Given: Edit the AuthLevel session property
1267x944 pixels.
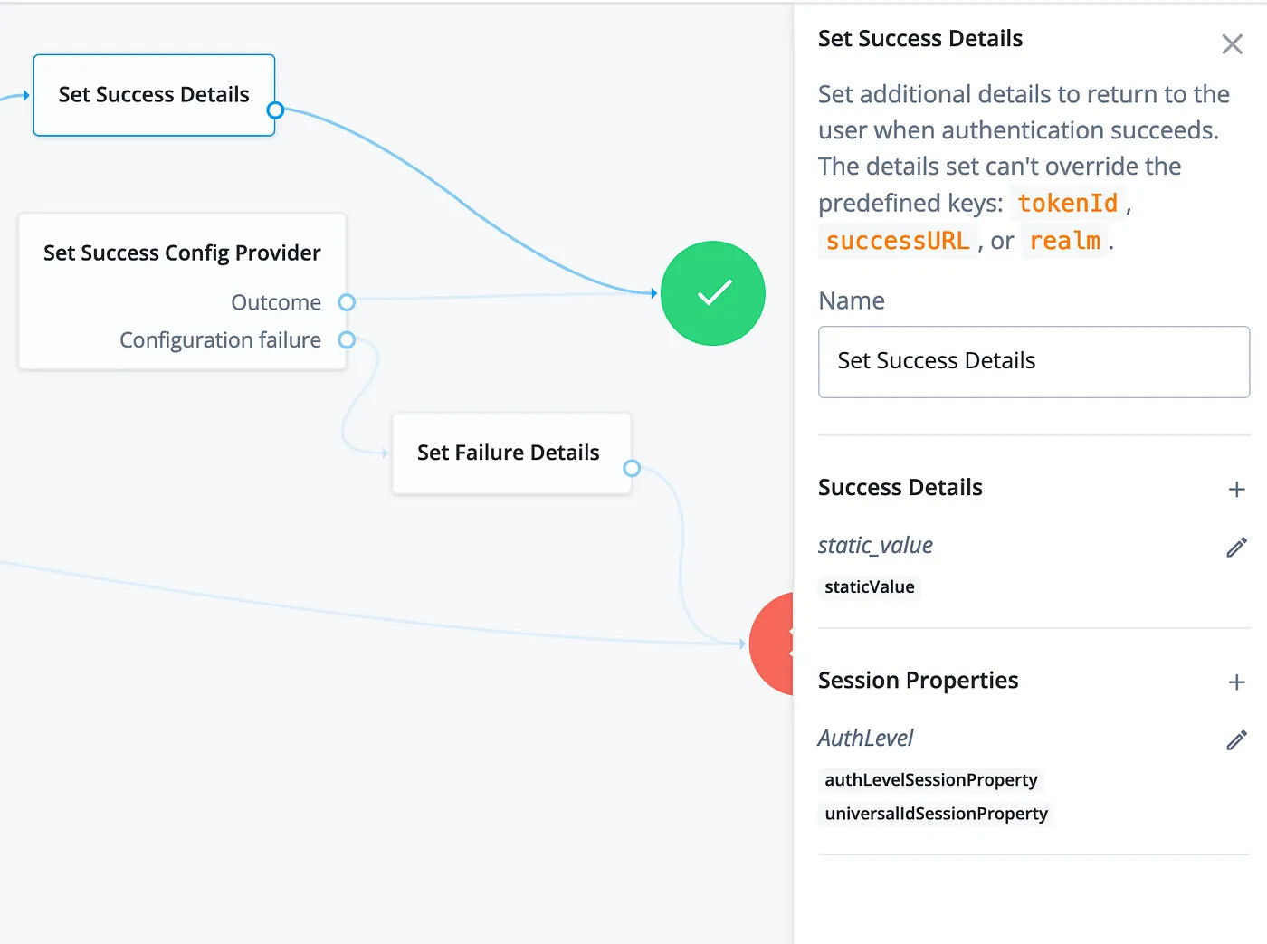Looking at the screenshot, I should (1236, 740).
